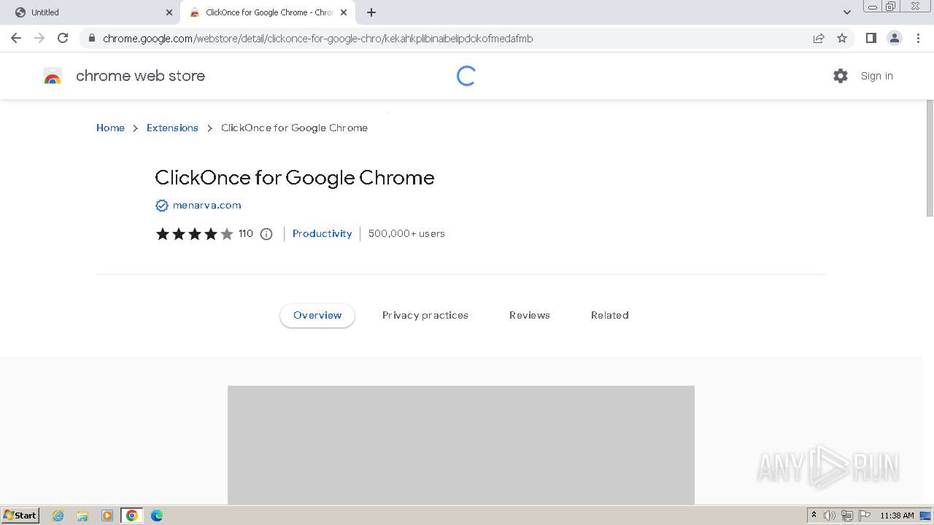The image size is (934, 525).
Task: Share this page via the share icon
Action: click(x=819, y=39)
